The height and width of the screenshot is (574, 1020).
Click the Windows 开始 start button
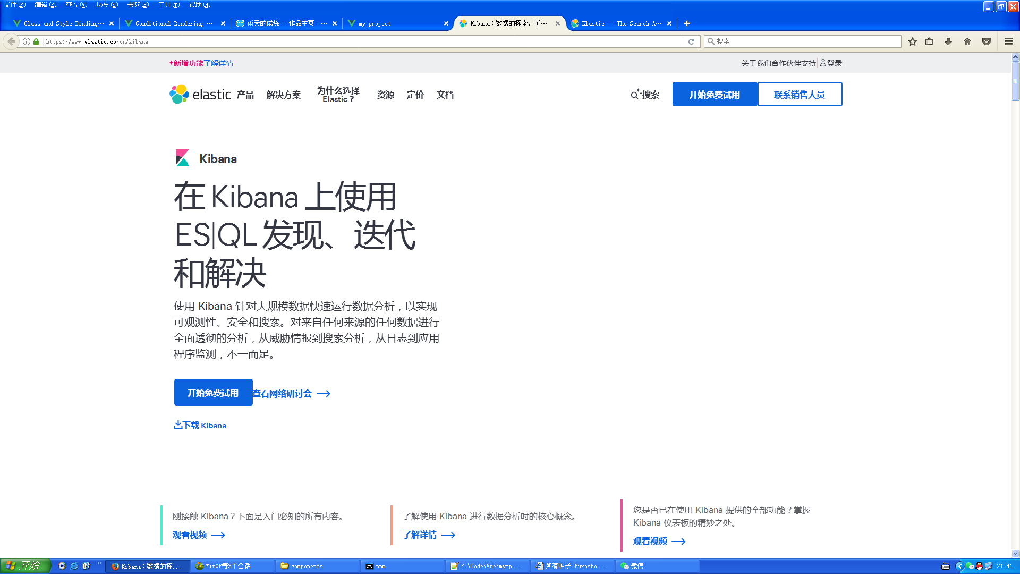coord(25,566)
